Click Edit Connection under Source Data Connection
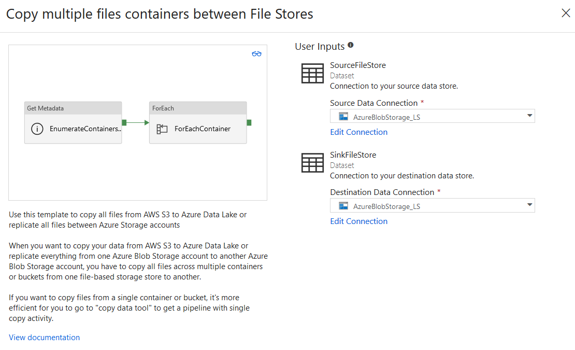The image size is (575, 350). 358,132
